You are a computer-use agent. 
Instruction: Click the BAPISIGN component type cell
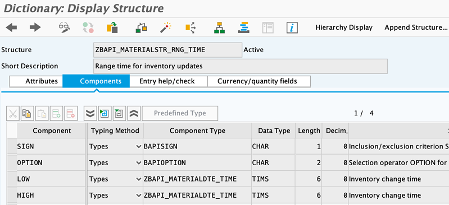[x=197, y=147]
